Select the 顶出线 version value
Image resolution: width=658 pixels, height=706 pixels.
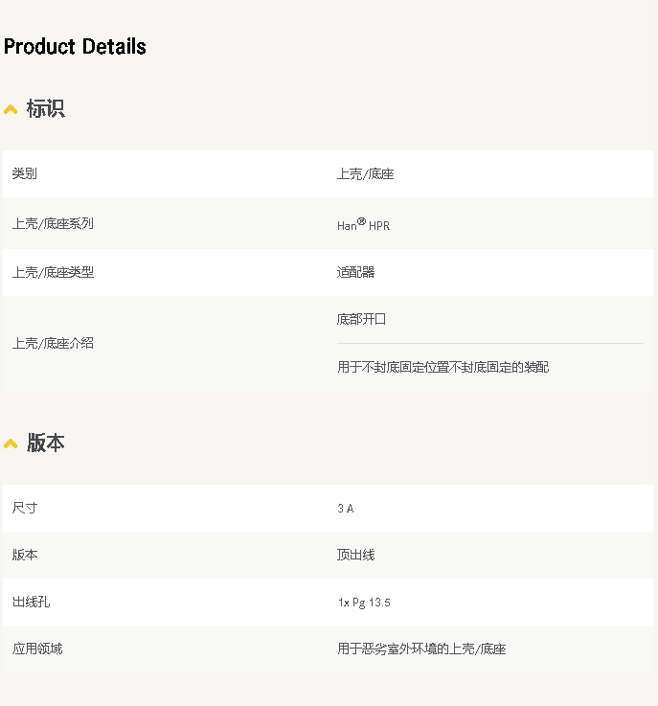(356, 555)
